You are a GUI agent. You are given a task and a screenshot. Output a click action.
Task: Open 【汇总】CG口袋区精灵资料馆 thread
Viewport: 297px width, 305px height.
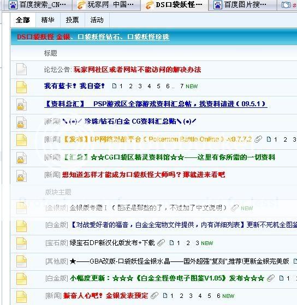pyautogui.click(x=169, y=157)
